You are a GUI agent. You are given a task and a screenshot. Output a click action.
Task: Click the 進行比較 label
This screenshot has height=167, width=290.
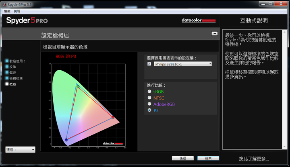[x=156, y=85]
